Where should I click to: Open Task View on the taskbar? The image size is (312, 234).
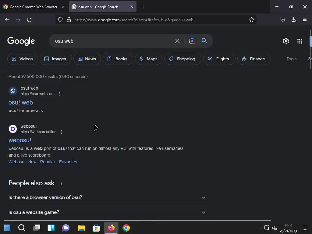37,228
